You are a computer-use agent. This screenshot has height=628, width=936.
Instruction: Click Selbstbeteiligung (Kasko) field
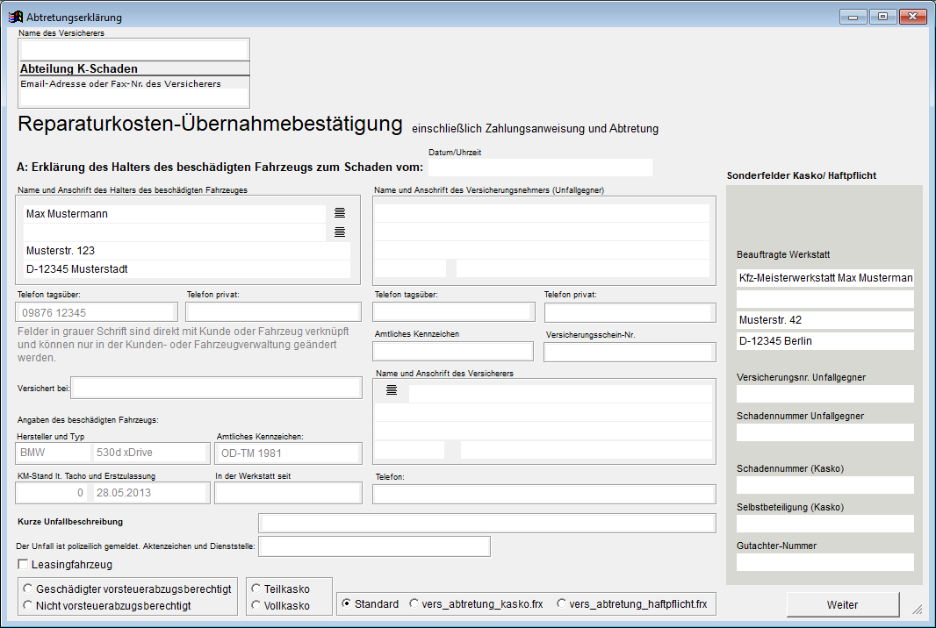(x=825, y=524)
